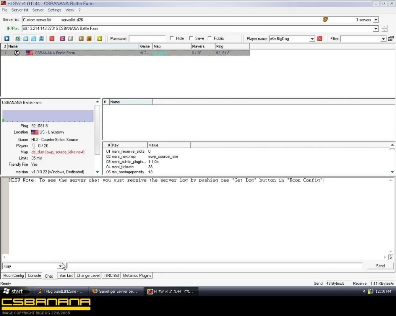This screenshot has height=316, width=396.
Task: Sort server list by Map column
Action: pos(172,46)
